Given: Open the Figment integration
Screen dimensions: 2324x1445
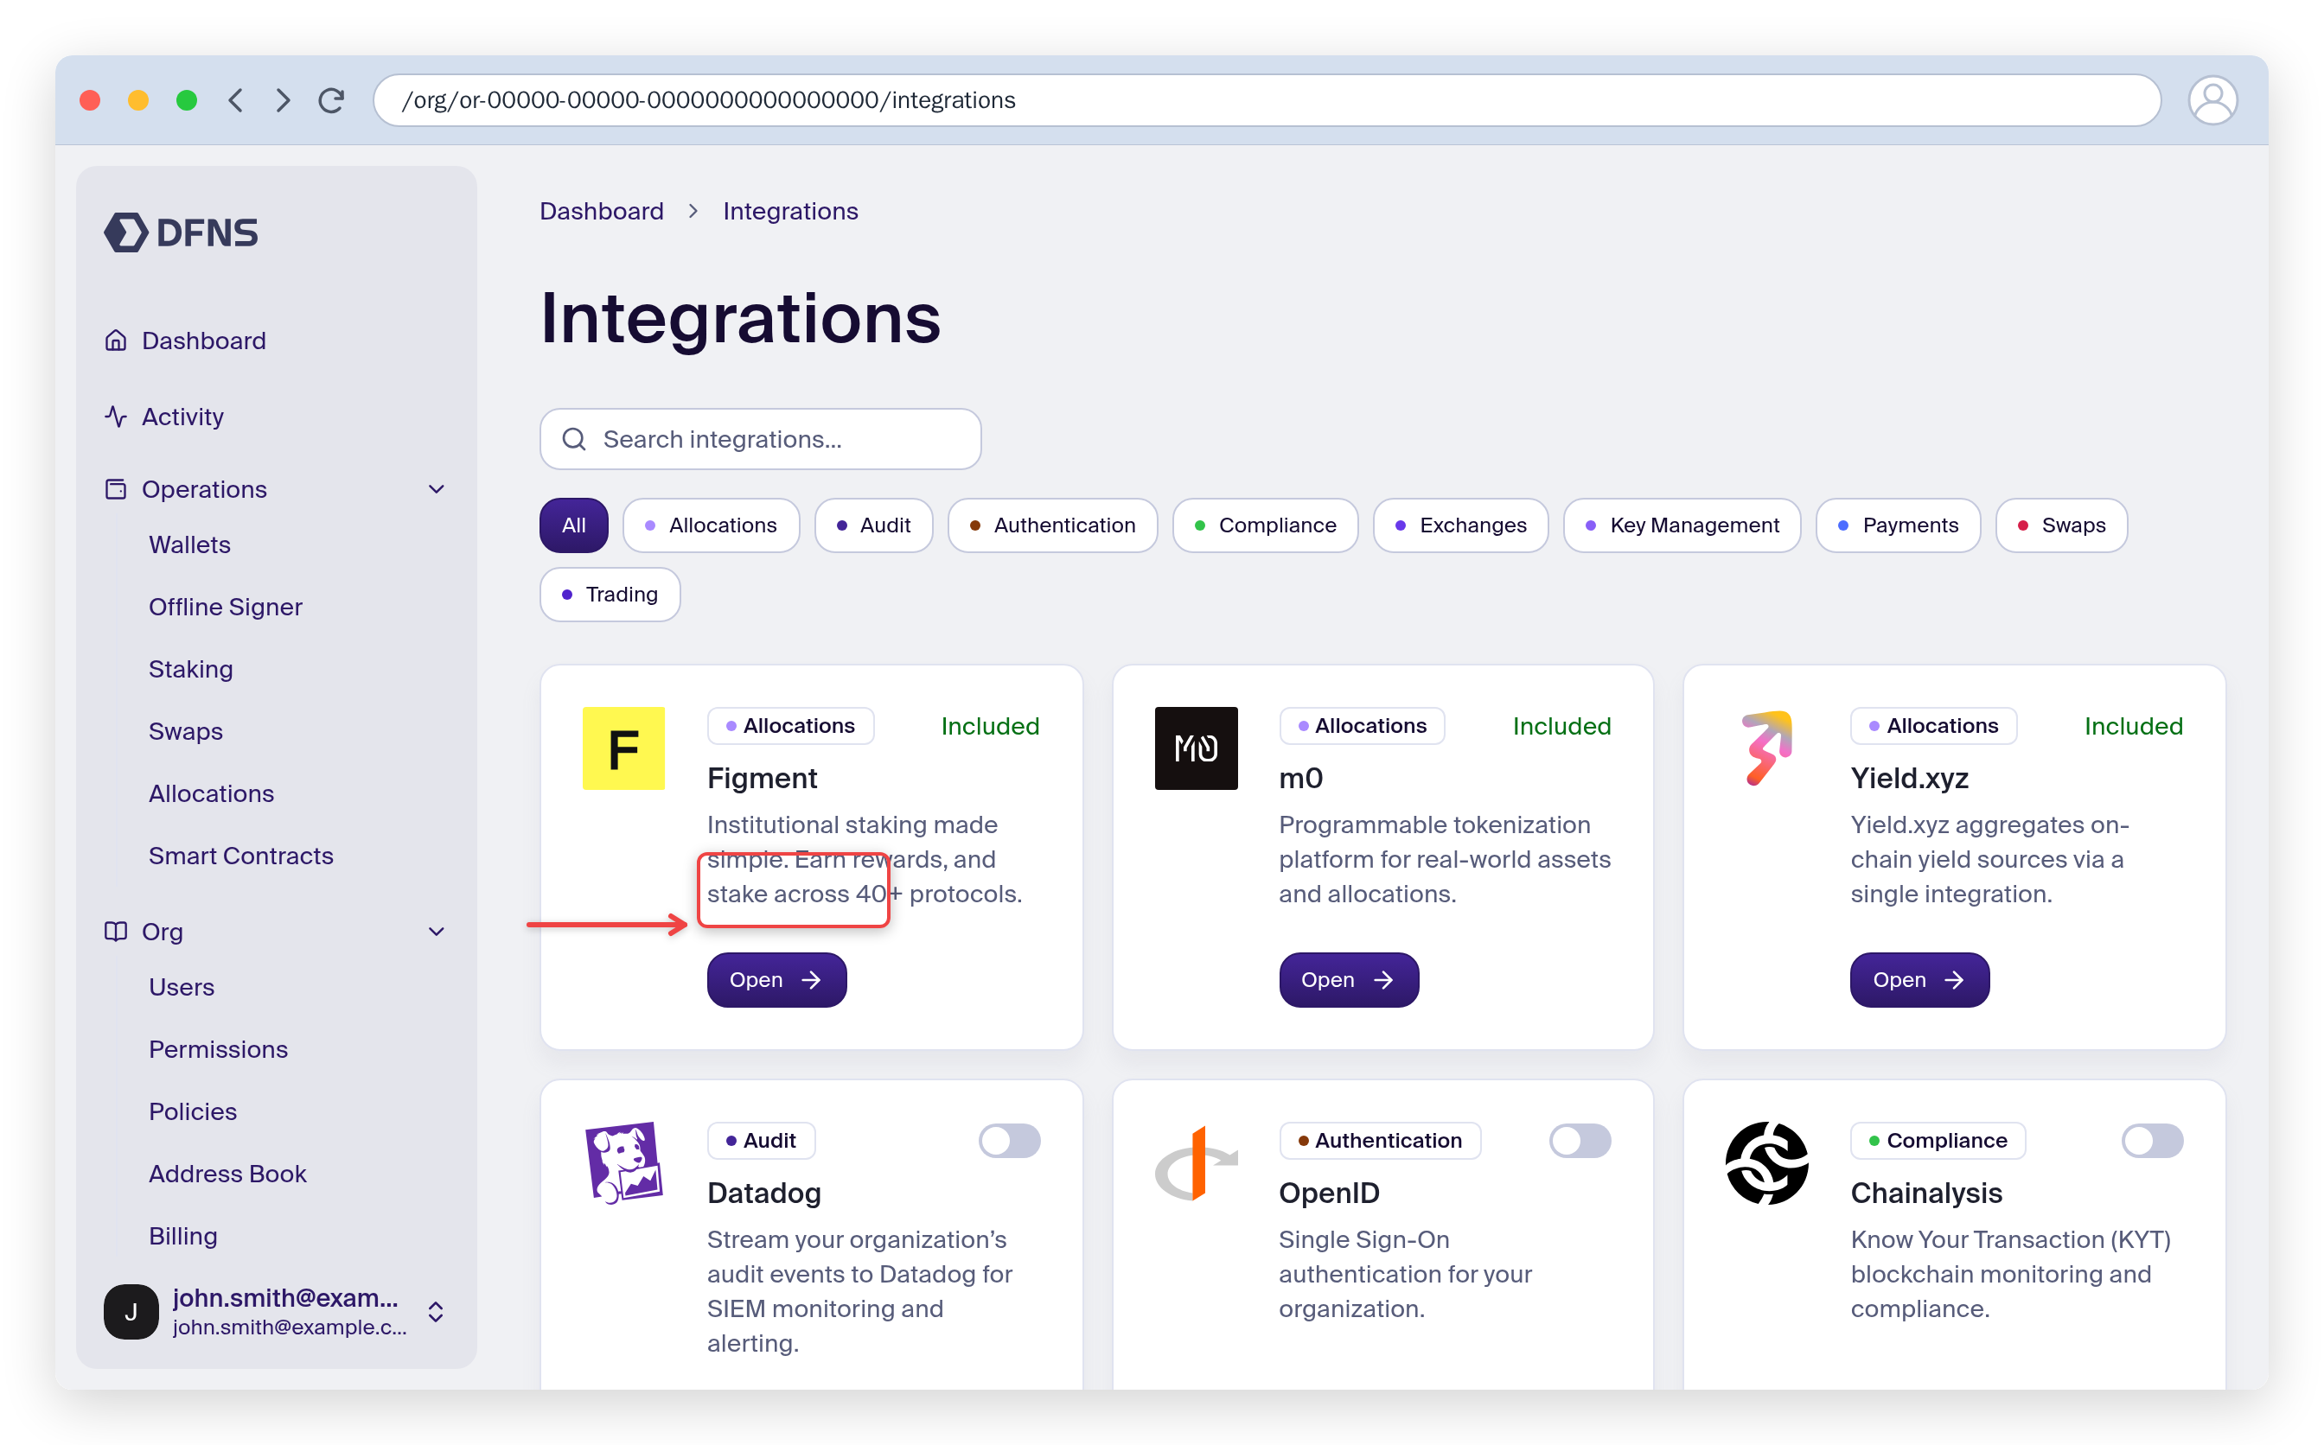Looking at the screenshot, I should tap(776, 979).
